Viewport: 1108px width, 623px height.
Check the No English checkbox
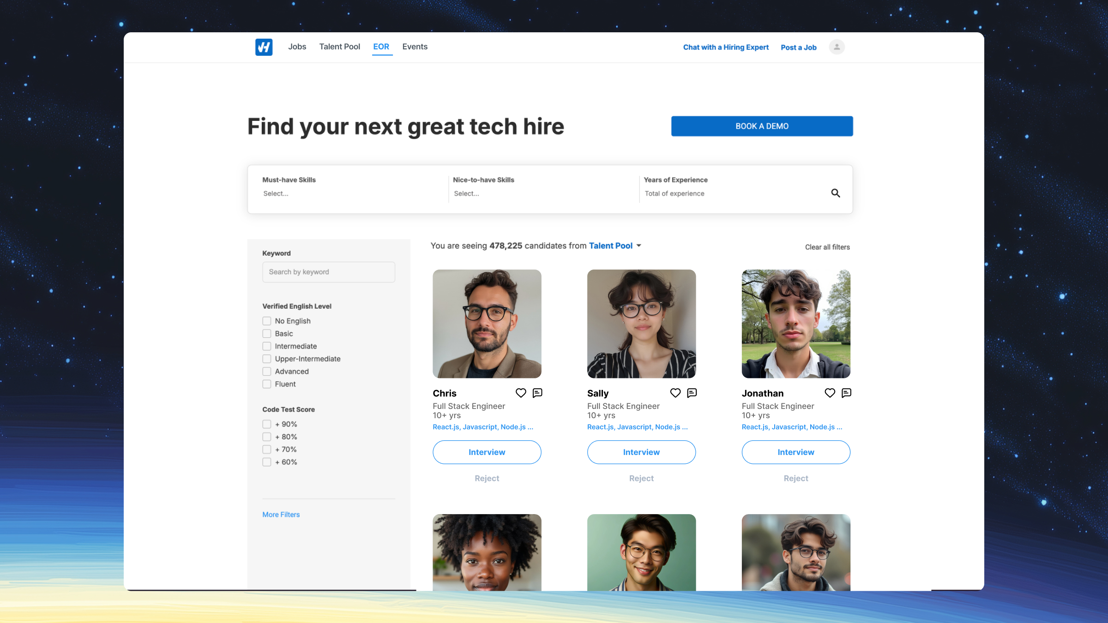[267, 321]
